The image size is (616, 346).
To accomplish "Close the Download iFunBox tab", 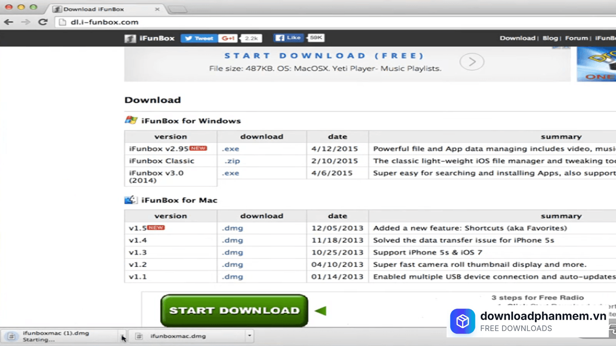I will click(x=157, y=9).
